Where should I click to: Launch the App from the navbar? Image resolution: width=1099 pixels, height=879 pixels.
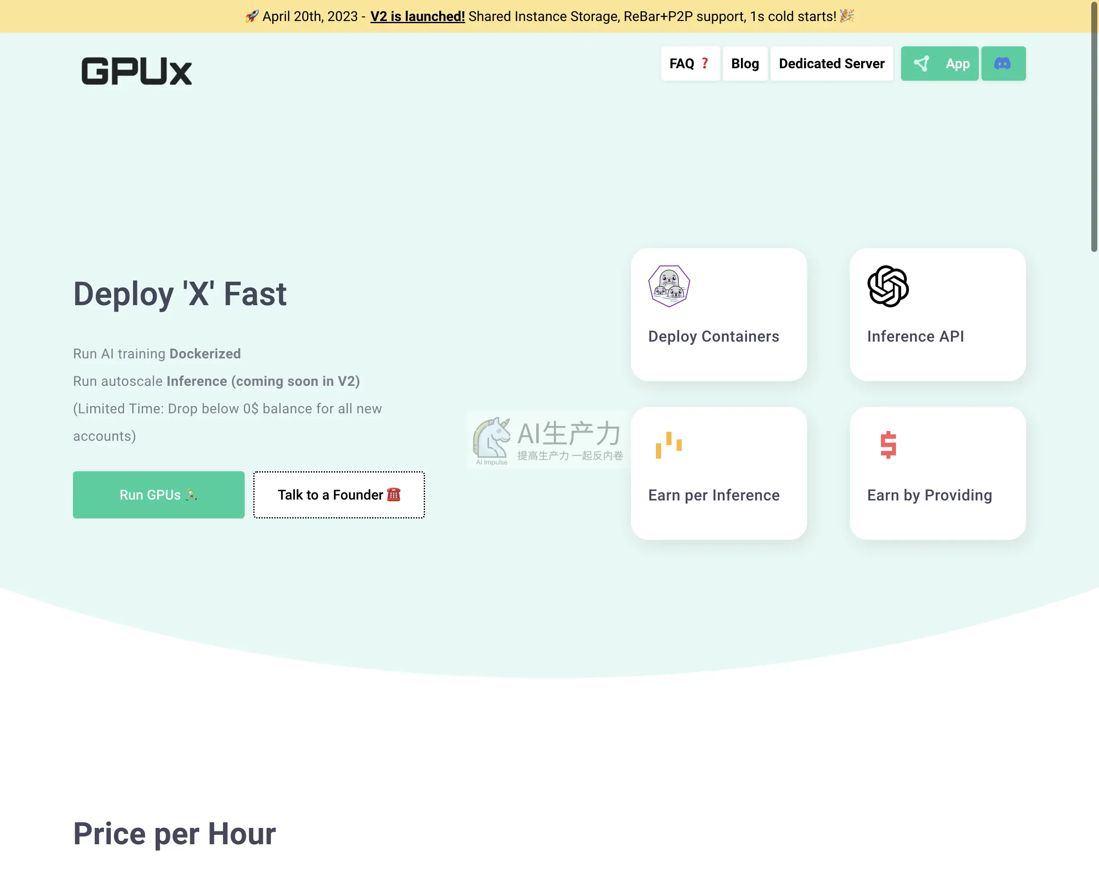click(x=939, y=64)
